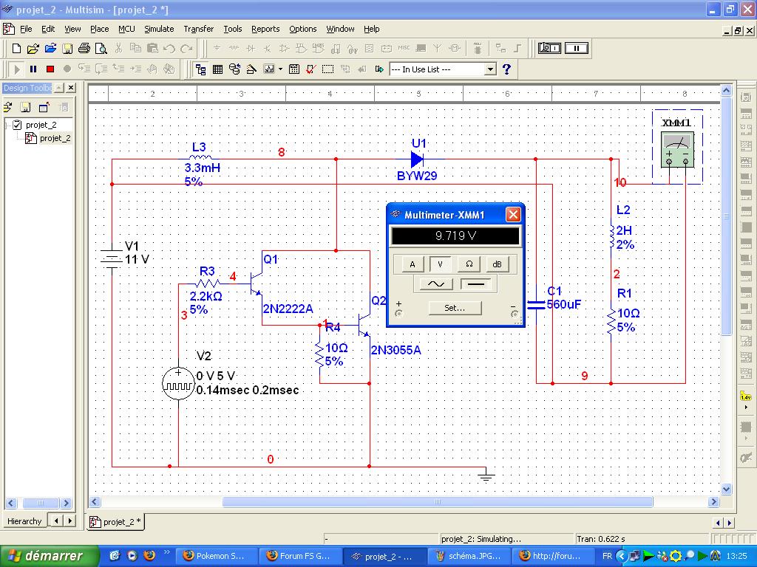Stop the simulation with the red square

coord(50,69)
